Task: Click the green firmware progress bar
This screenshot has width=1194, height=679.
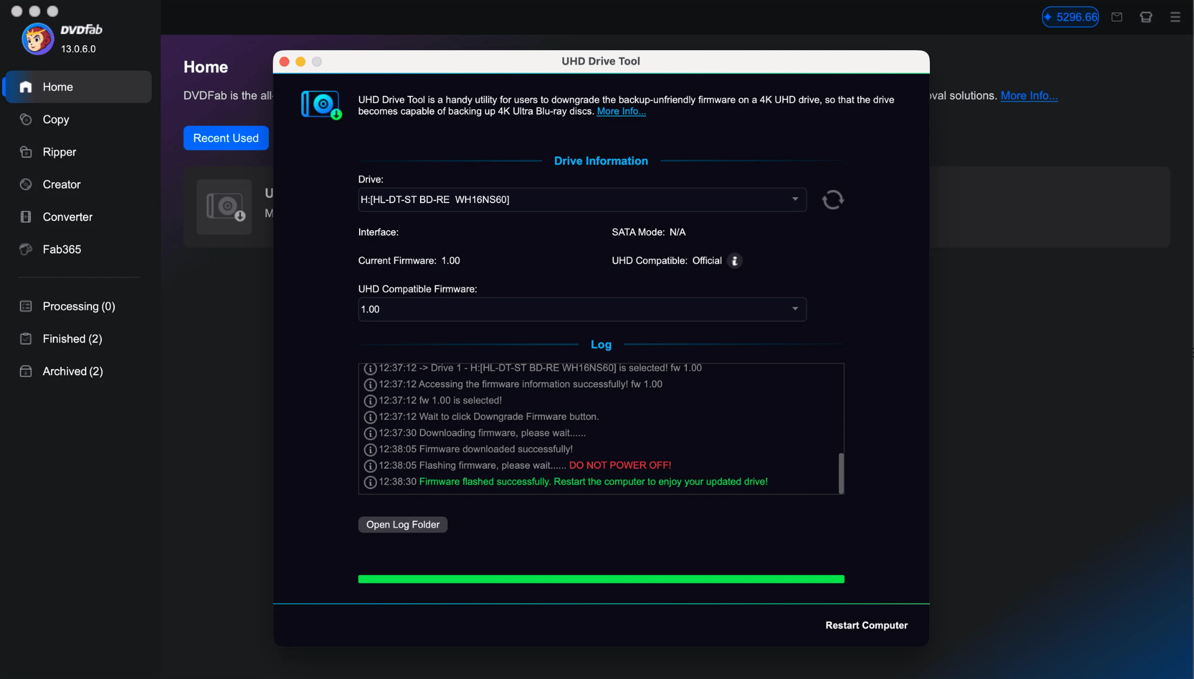Action: point(601,579)
